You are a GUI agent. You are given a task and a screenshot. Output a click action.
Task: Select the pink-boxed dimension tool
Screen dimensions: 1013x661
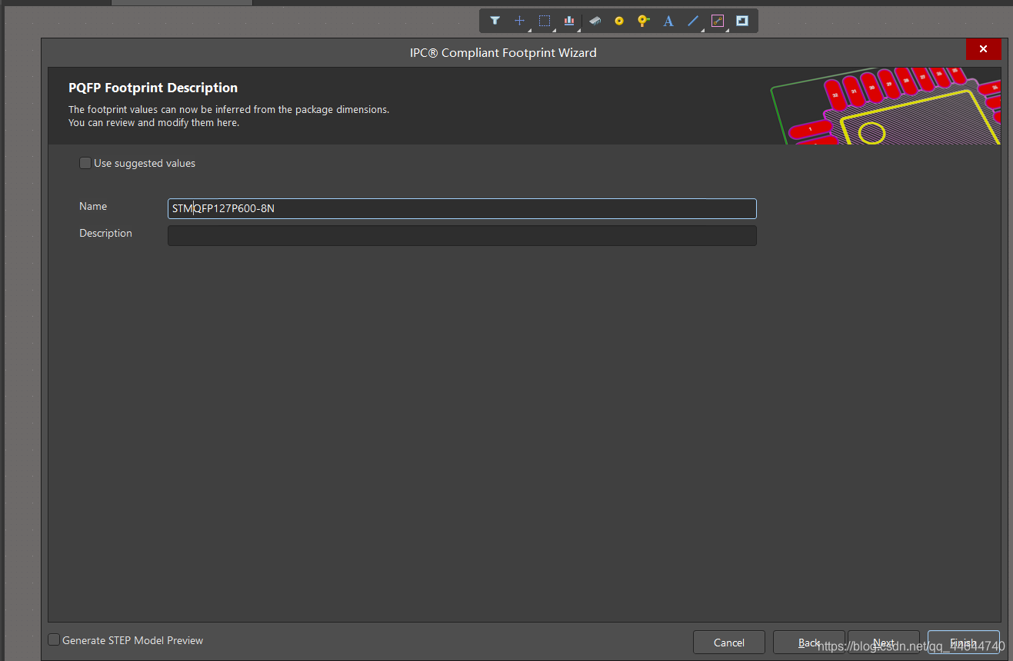pos(718,21)
